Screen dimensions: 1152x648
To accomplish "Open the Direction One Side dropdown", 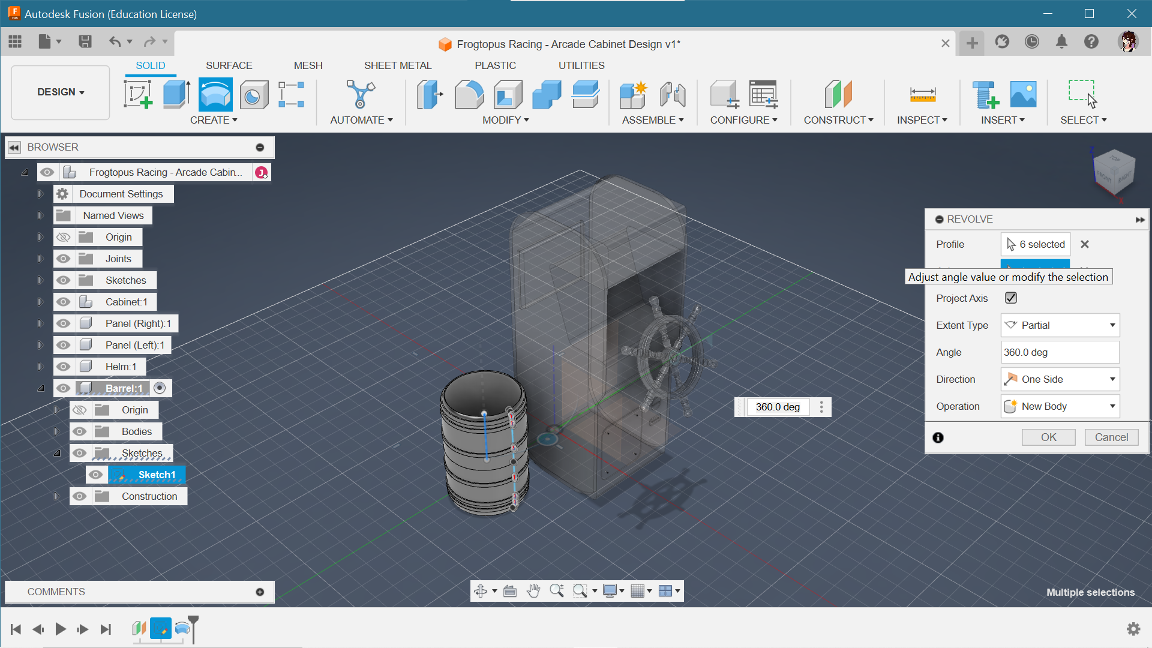I will click(1060, 379).
